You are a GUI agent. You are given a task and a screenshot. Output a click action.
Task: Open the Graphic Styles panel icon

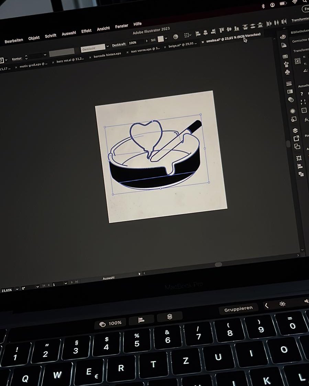pos(294,120)
